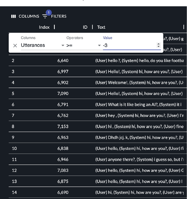Click the separator between ID and Text

[92, 27]
